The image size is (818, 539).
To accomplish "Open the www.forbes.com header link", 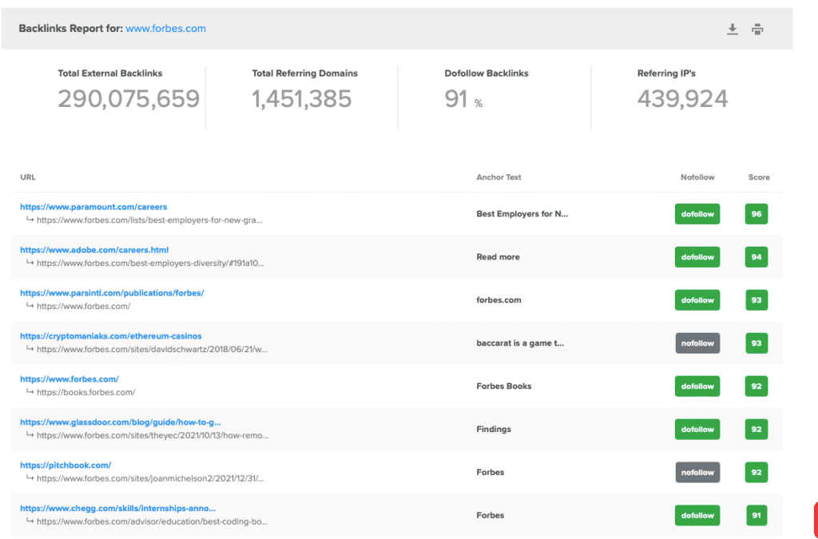I will tap(165, 29).
